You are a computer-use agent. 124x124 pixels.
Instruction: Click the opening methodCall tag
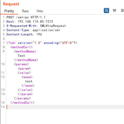click(22, 47)
